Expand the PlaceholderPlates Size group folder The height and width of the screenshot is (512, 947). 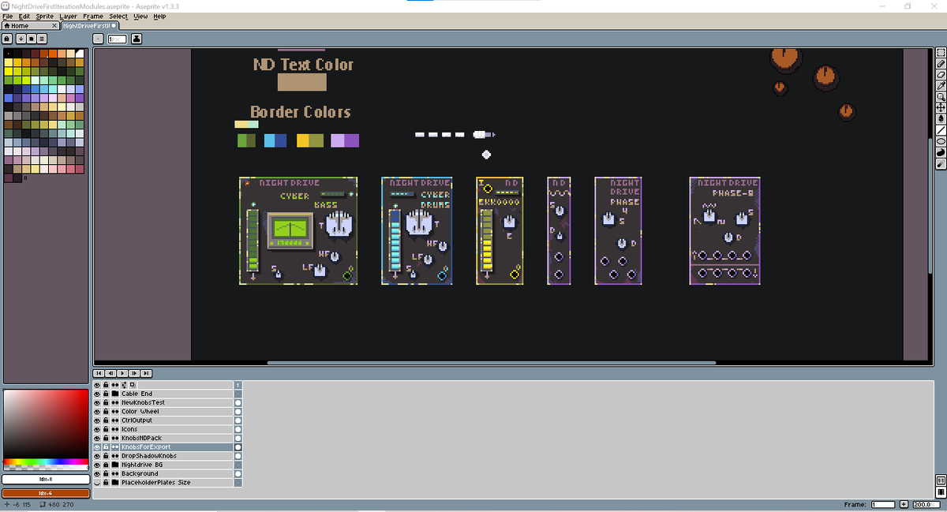tap(115, 482)
